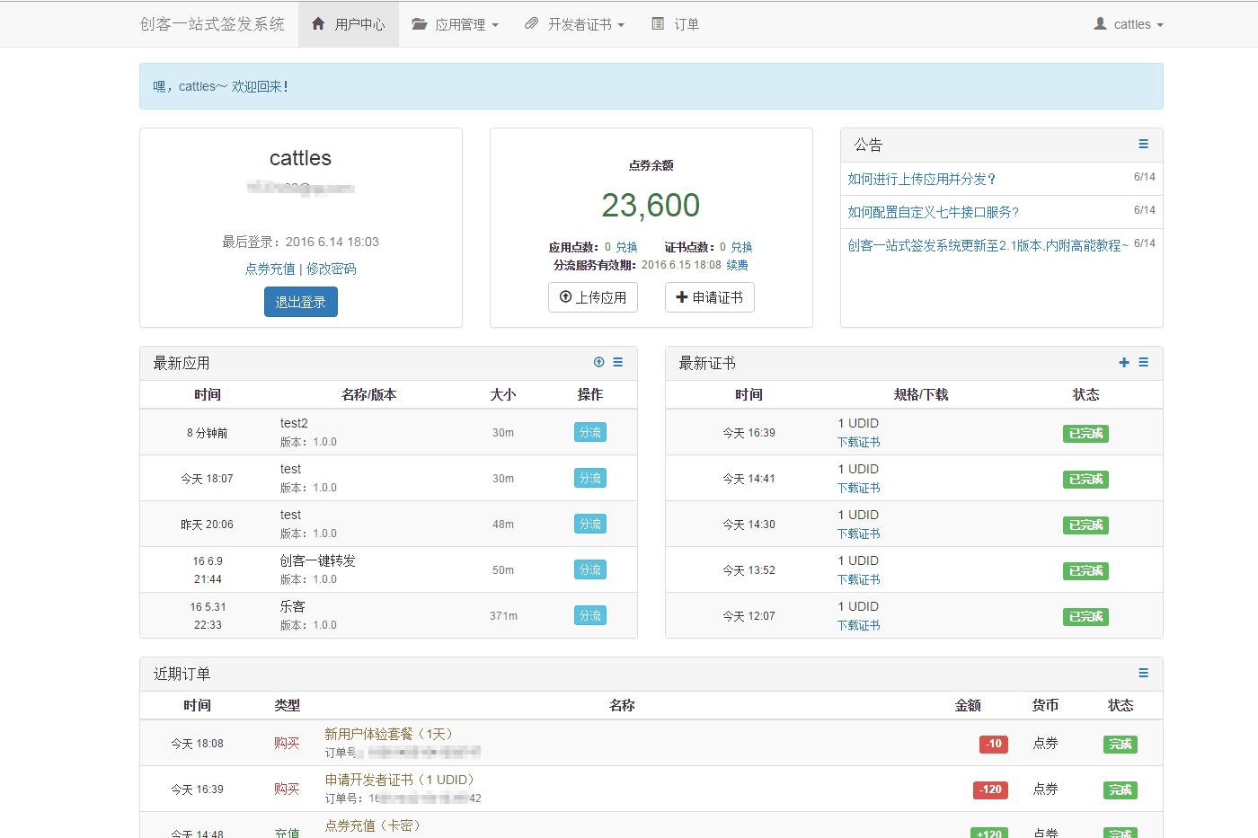Open the 点券充值 link

(x=270, y=269)
